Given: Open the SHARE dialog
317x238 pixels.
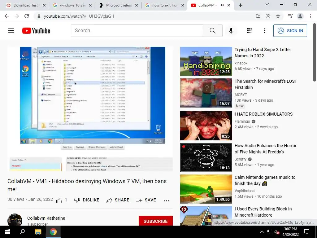Looking at the screenshot, I should tap(118, 200).
